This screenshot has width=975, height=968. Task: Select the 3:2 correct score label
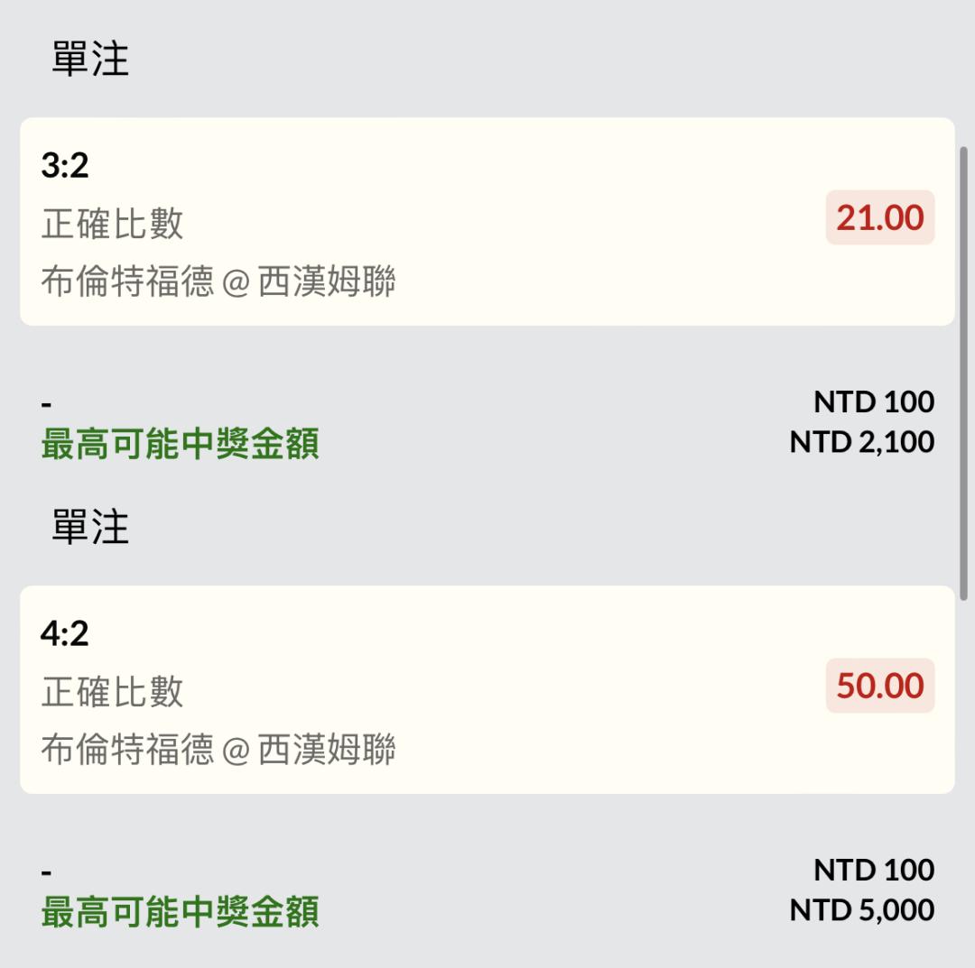coord(65,165)
